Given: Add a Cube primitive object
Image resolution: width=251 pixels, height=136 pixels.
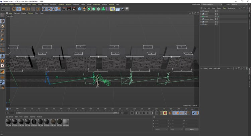Looking at the screenshot, I should tap(80, 9).
